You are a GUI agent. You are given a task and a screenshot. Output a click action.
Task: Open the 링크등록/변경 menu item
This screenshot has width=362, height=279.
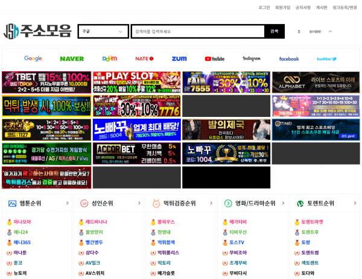tap(345, 8)
